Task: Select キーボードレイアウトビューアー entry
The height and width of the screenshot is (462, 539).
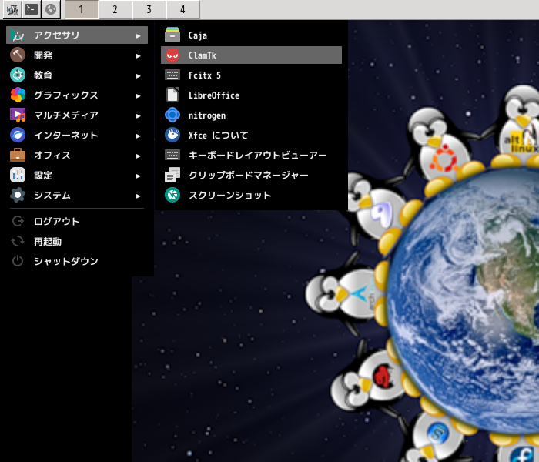Action: 251,155
